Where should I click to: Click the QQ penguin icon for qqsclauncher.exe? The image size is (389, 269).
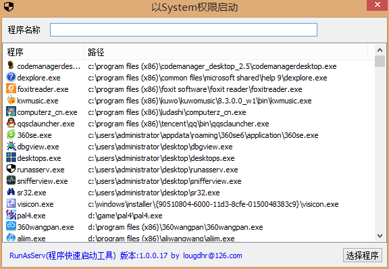click(11, 123)
